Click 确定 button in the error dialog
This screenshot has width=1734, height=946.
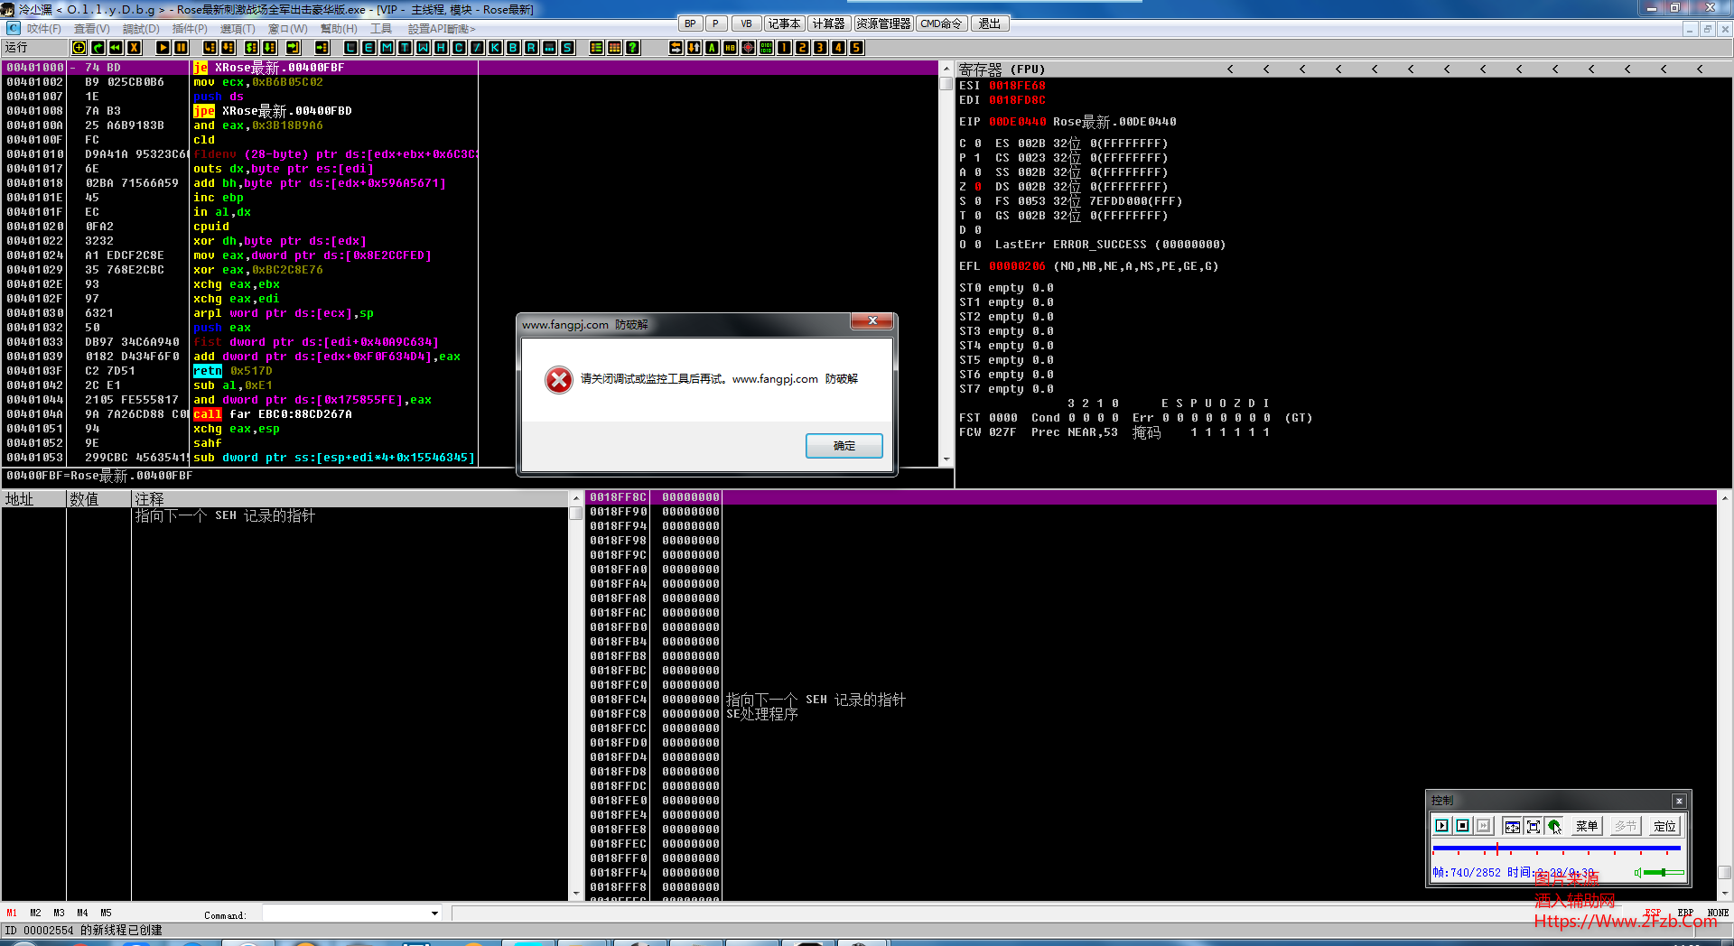844,446
